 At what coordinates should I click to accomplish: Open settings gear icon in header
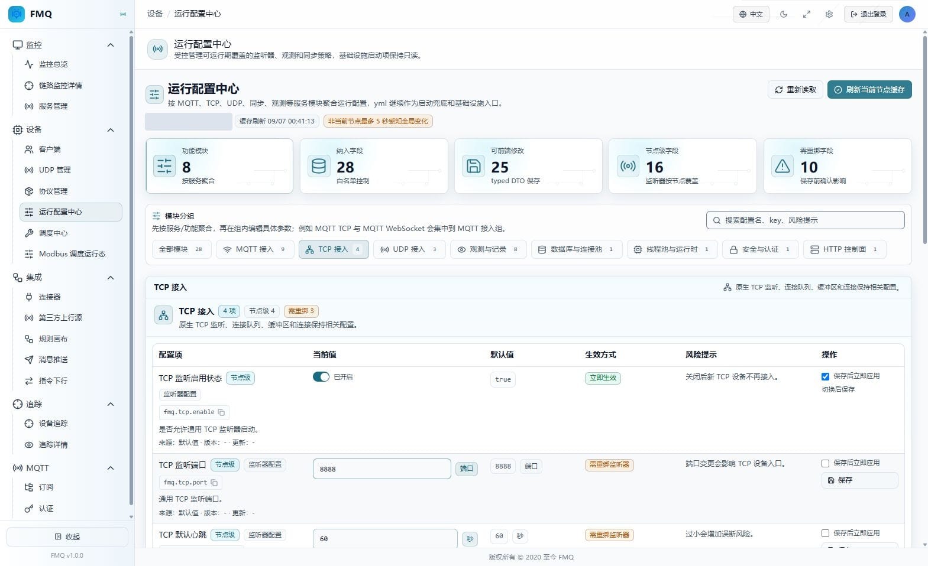coord(829,14)
